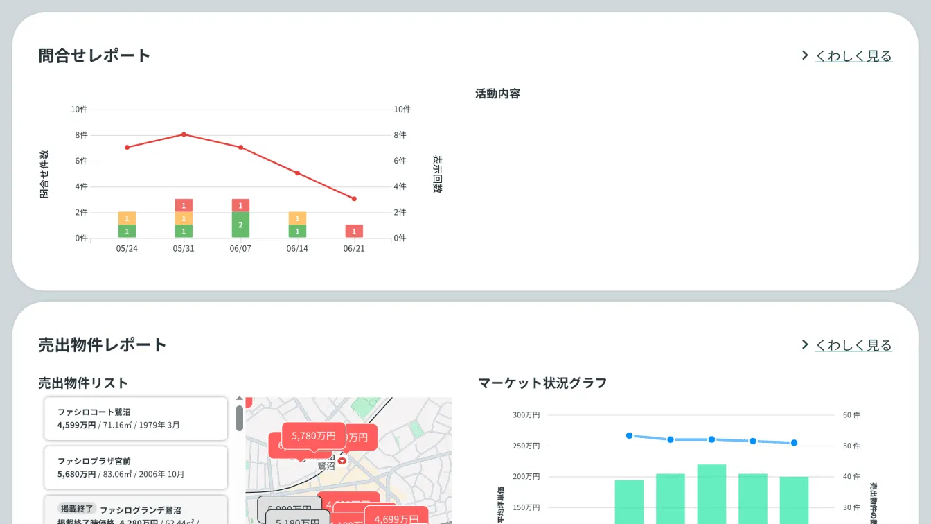Click the 06/07 x-axis date label
The width and height of the screenshot is (931, 524).
pyautogui.click(x=240, y=249)
